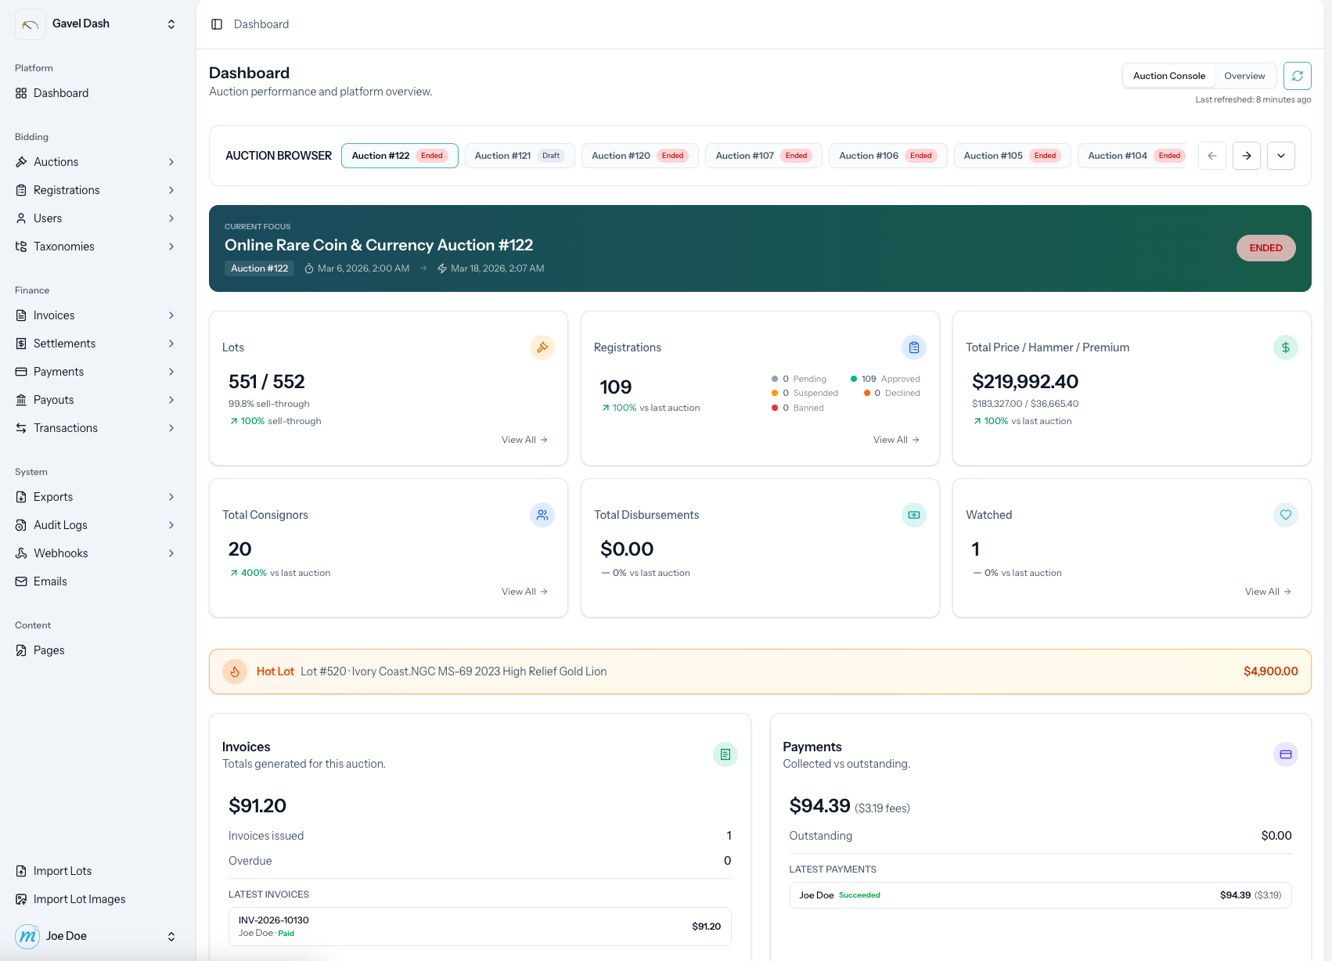
Task: Open invoice INV-2026-10130 row
Action: tap(480, 927)
